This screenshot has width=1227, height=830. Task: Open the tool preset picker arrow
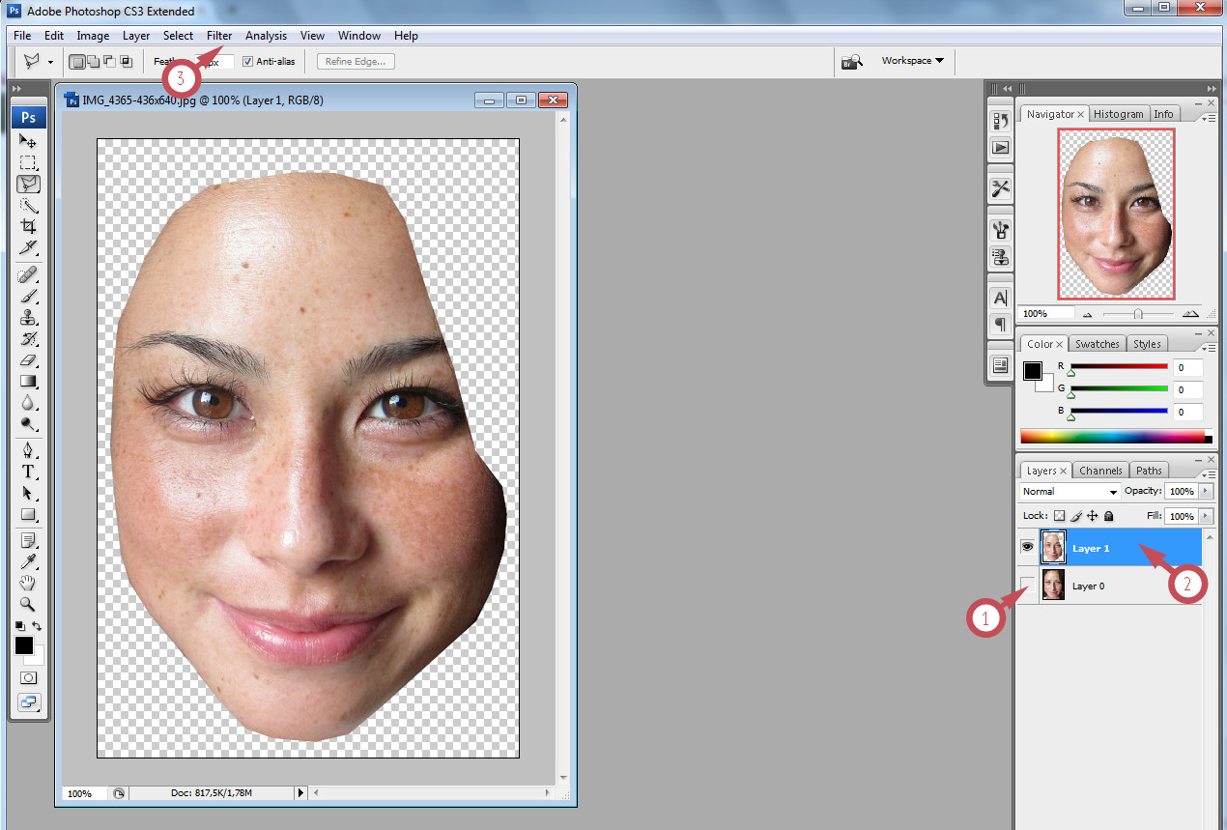pyautogui.click(x=50, y=61)
